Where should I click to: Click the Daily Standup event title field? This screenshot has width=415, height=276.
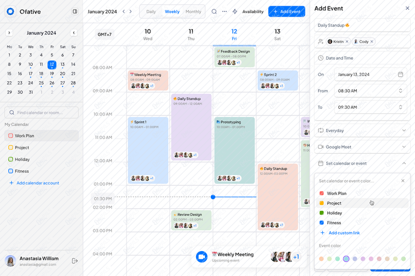[x=362, y=25]
